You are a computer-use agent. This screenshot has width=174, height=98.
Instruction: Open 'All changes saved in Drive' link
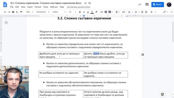coord(78,7)
